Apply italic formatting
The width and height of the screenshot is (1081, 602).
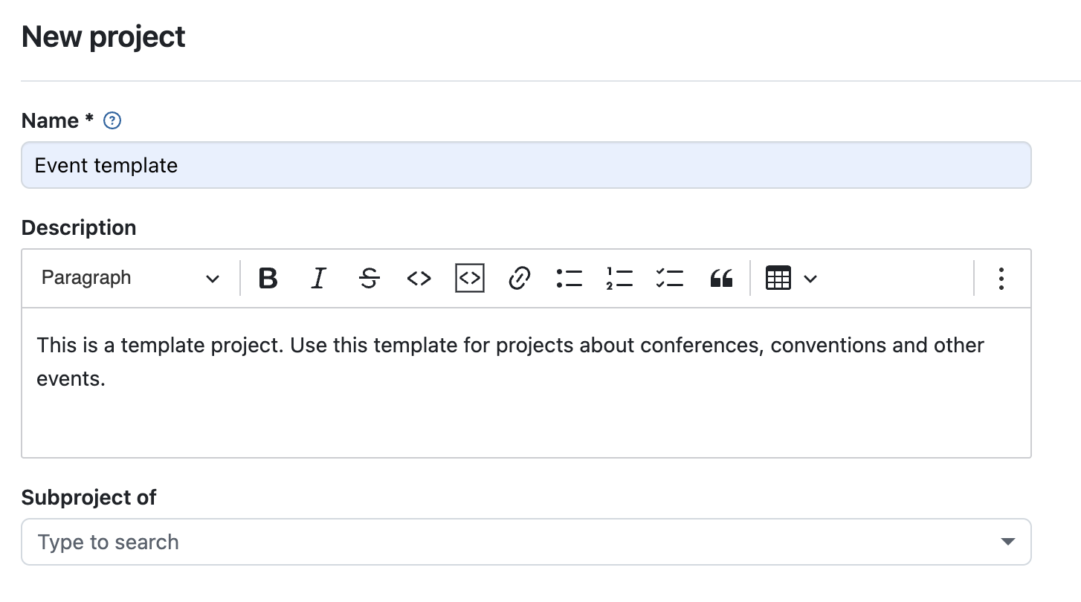click(318, 278)
